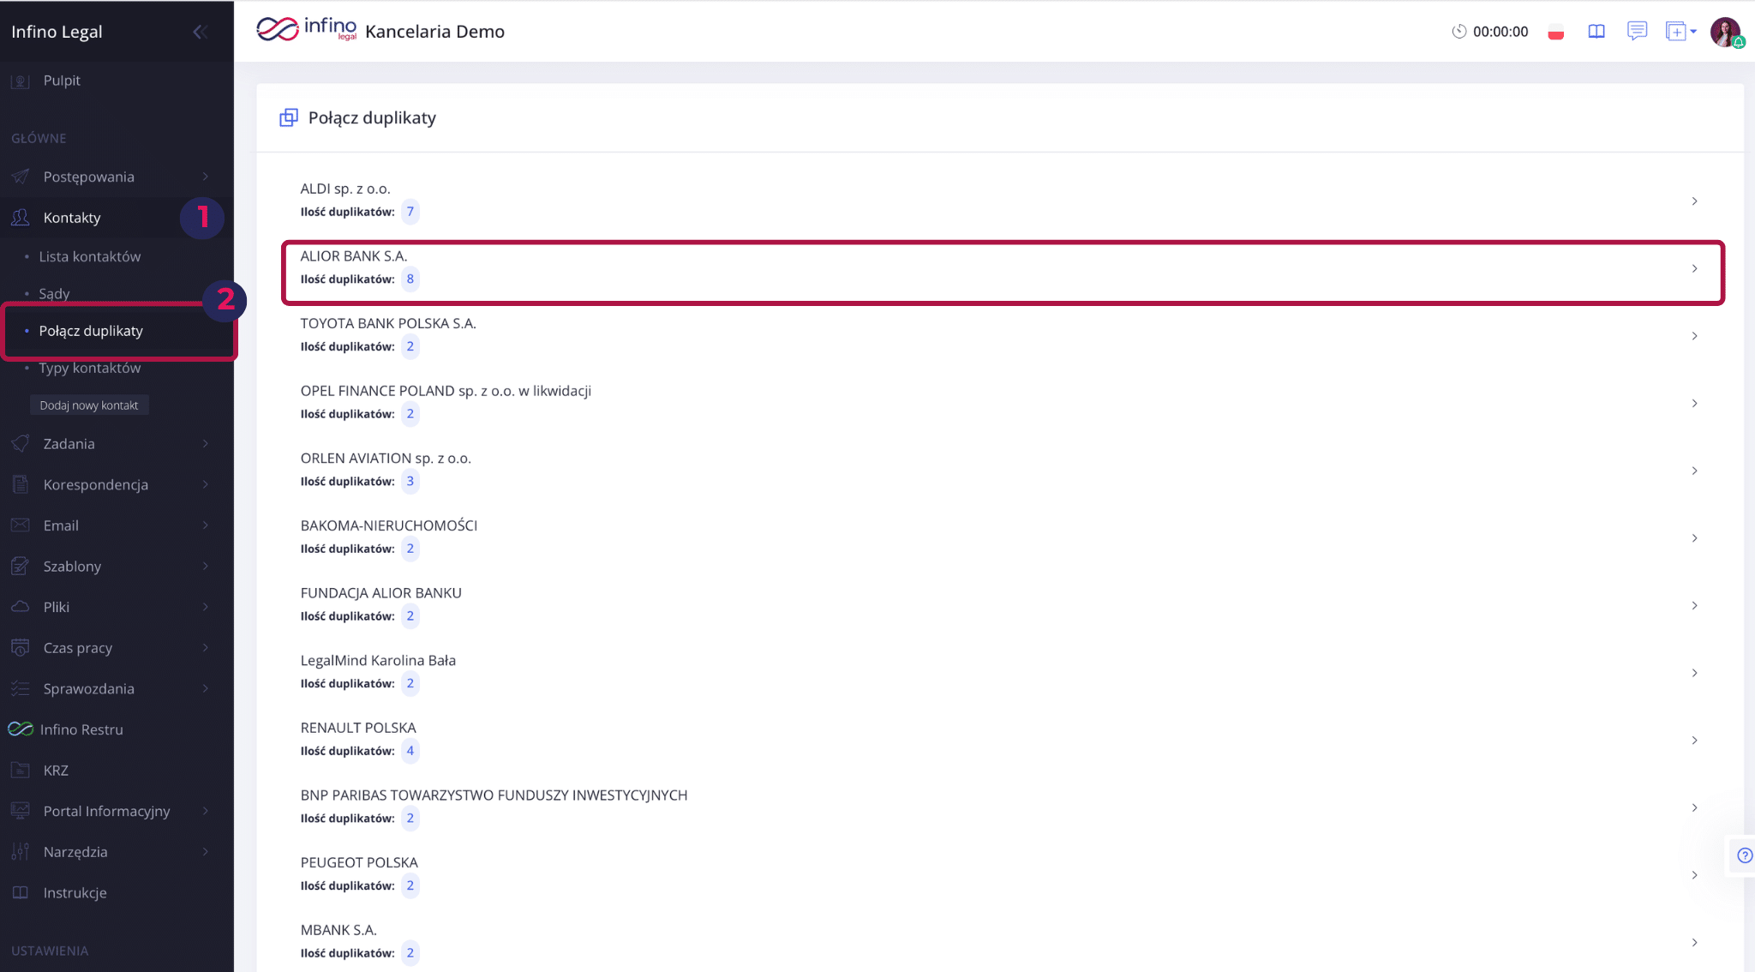Click the Pliki cloud icon
The image size is (1755, 972).
tap(21, 607)
